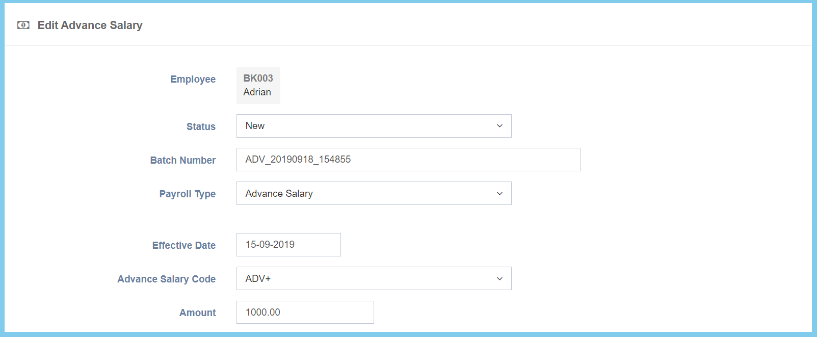This screenshot has height=337, width=817.
Task: Click the chevron arrow in Payroll Type
Action: click(499, 194)
